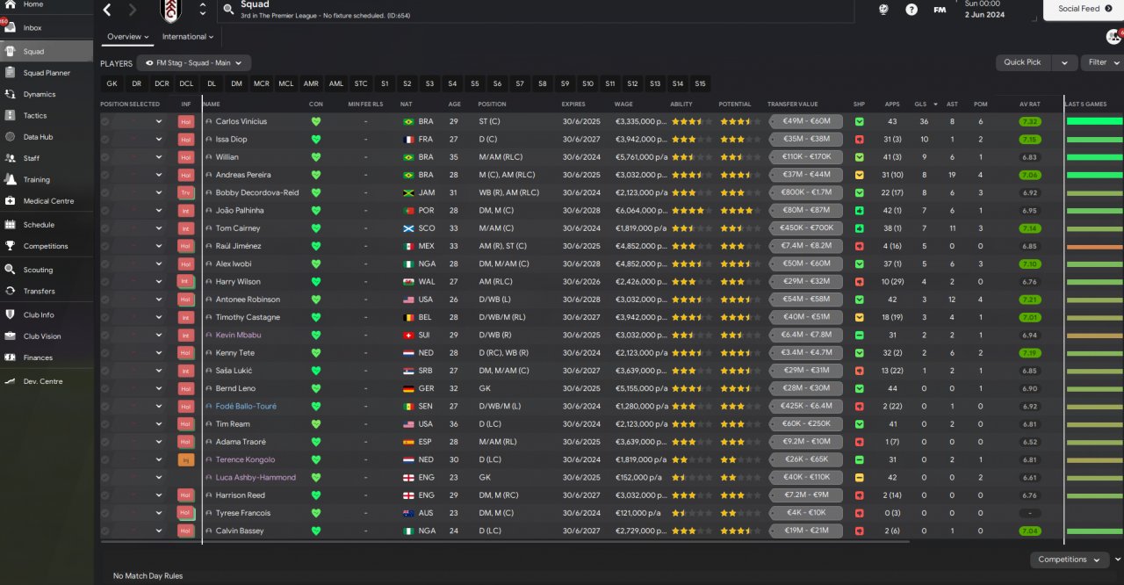Viewport: 1124px width, 585px height.
Task: Click the STC position button
Action: [x=361, y=83]
